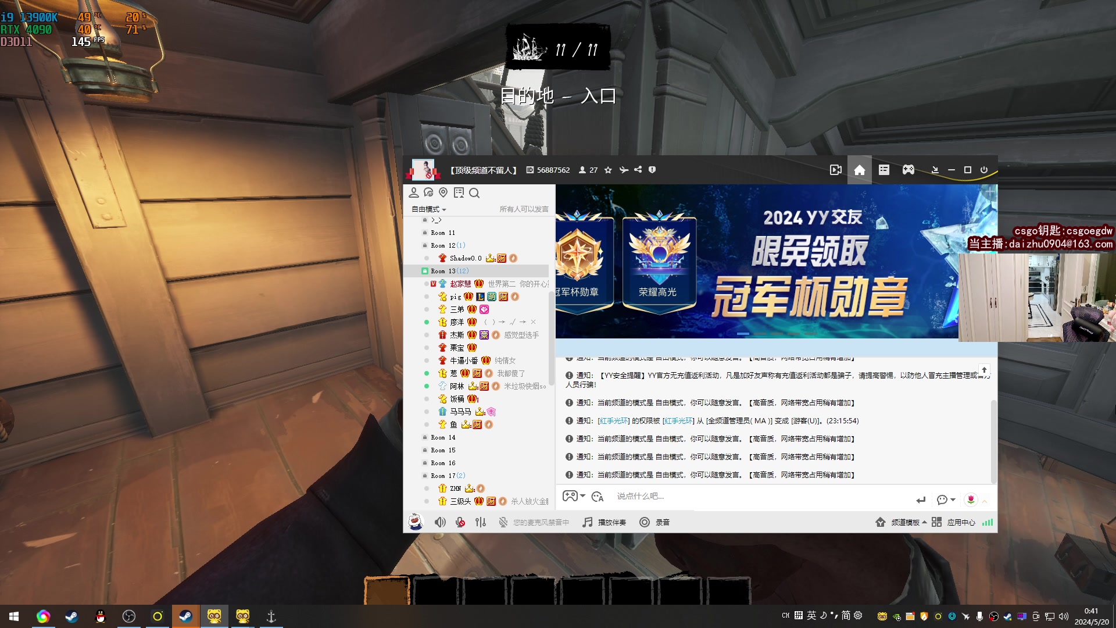Click 播放伴奏 play accompaniment button
This screenshot has height=628, width=1116.
[604, 522]
